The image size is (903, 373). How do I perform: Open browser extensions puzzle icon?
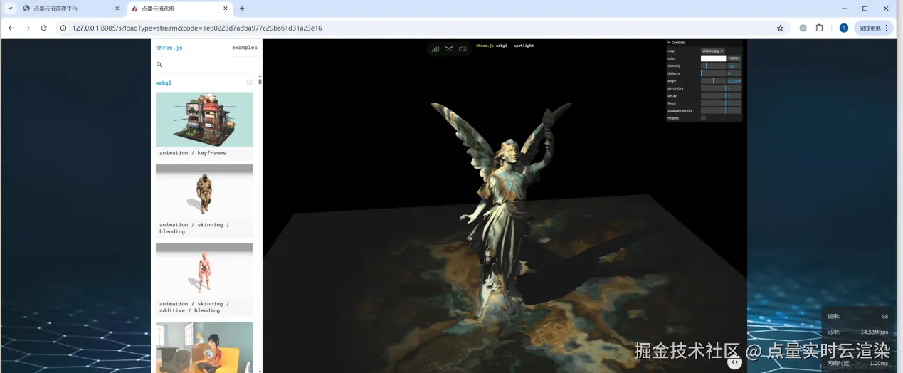pyautogui.click(x=819, y=28)
